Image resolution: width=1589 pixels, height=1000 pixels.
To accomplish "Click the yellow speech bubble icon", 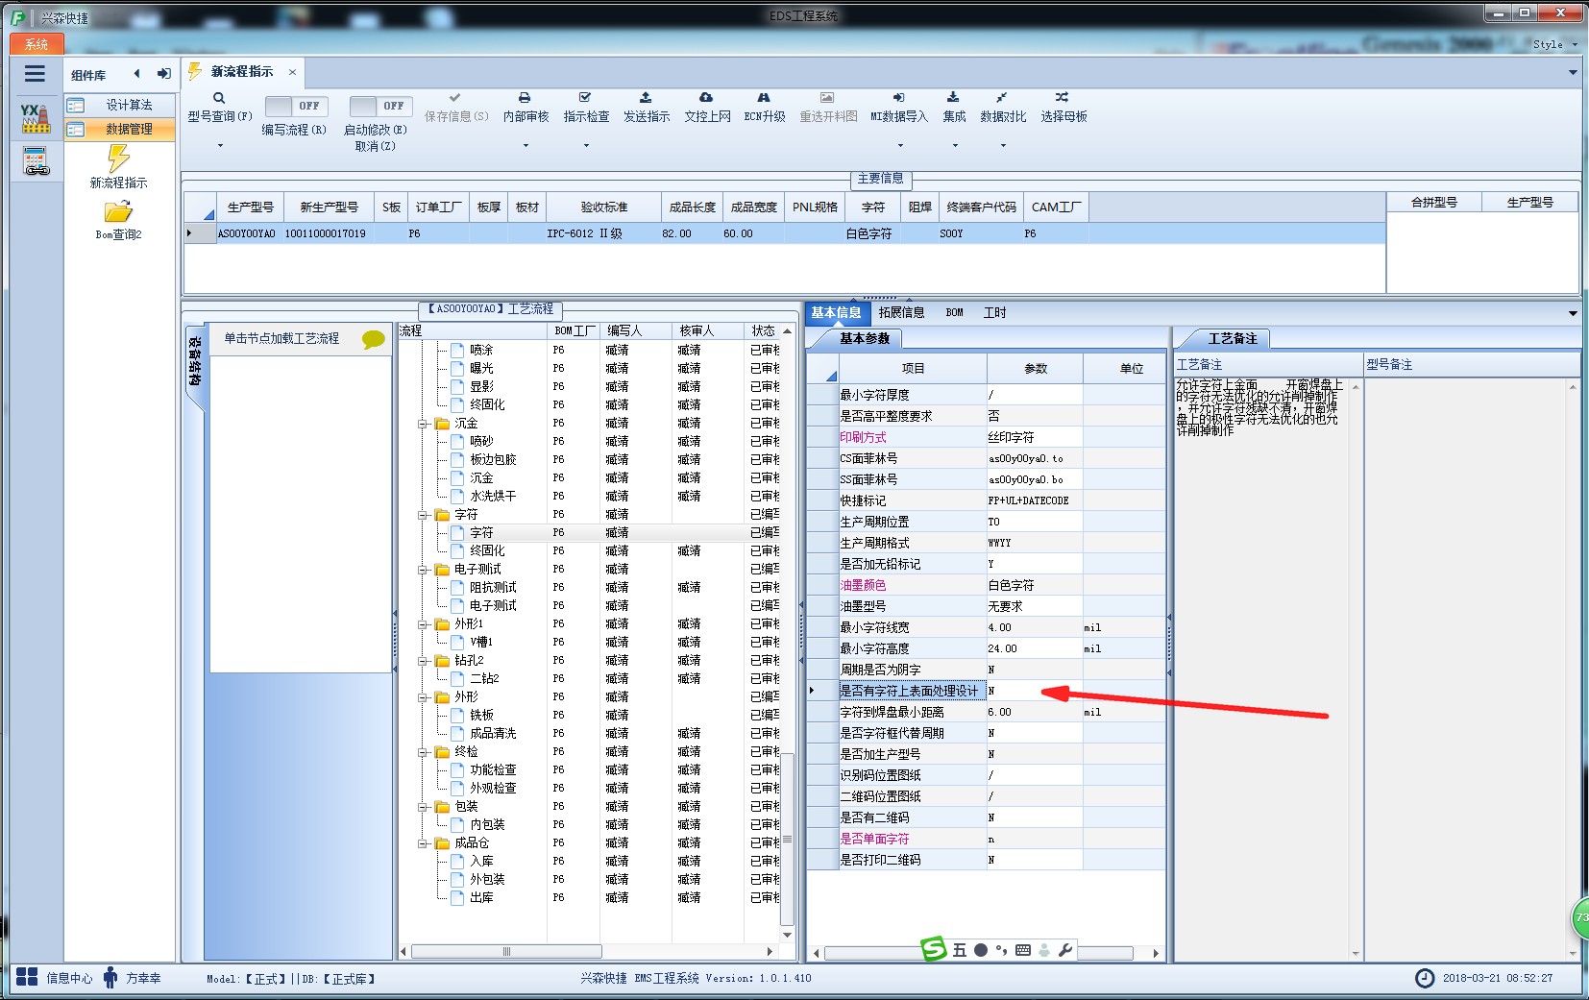I will (373, 339).
